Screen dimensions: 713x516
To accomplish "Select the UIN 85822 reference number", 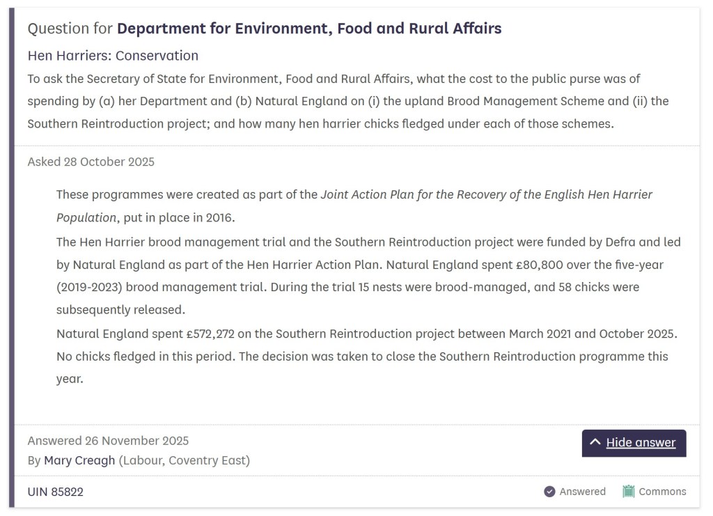I will pyautogui.click(x=56, y=492).
